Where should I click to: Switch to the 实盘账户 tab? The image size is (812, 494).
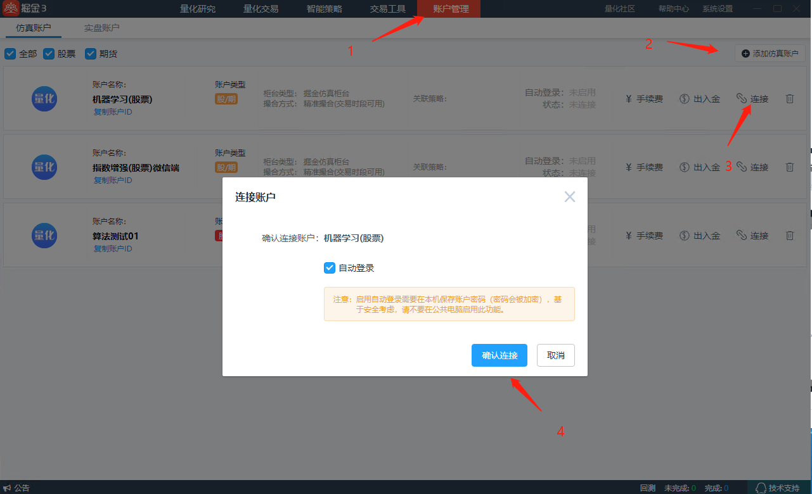point(101,28)
